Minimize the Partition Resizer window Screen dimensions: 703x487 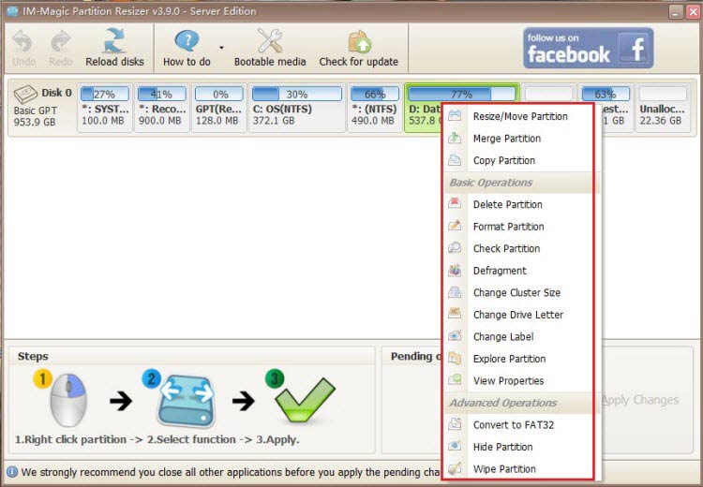click(676, 11)
